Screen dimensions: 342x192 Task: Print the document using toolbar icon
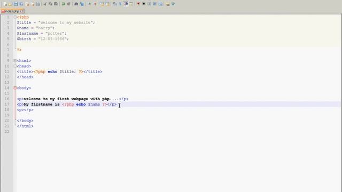pos(38,4)
